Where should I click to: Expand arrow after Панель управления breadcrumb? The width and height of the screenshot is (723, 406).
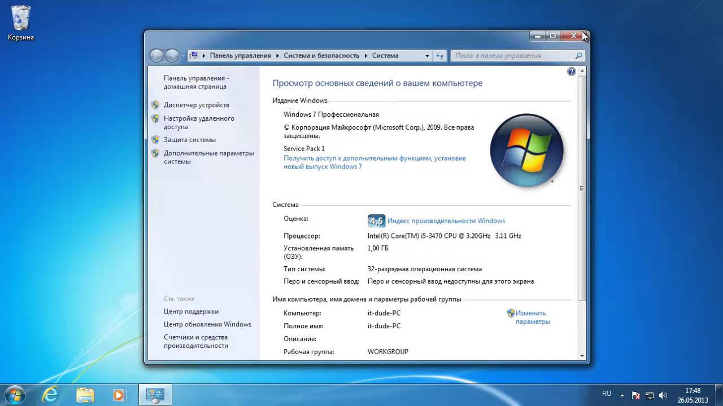pyautogui.click(x=277, y=55)
